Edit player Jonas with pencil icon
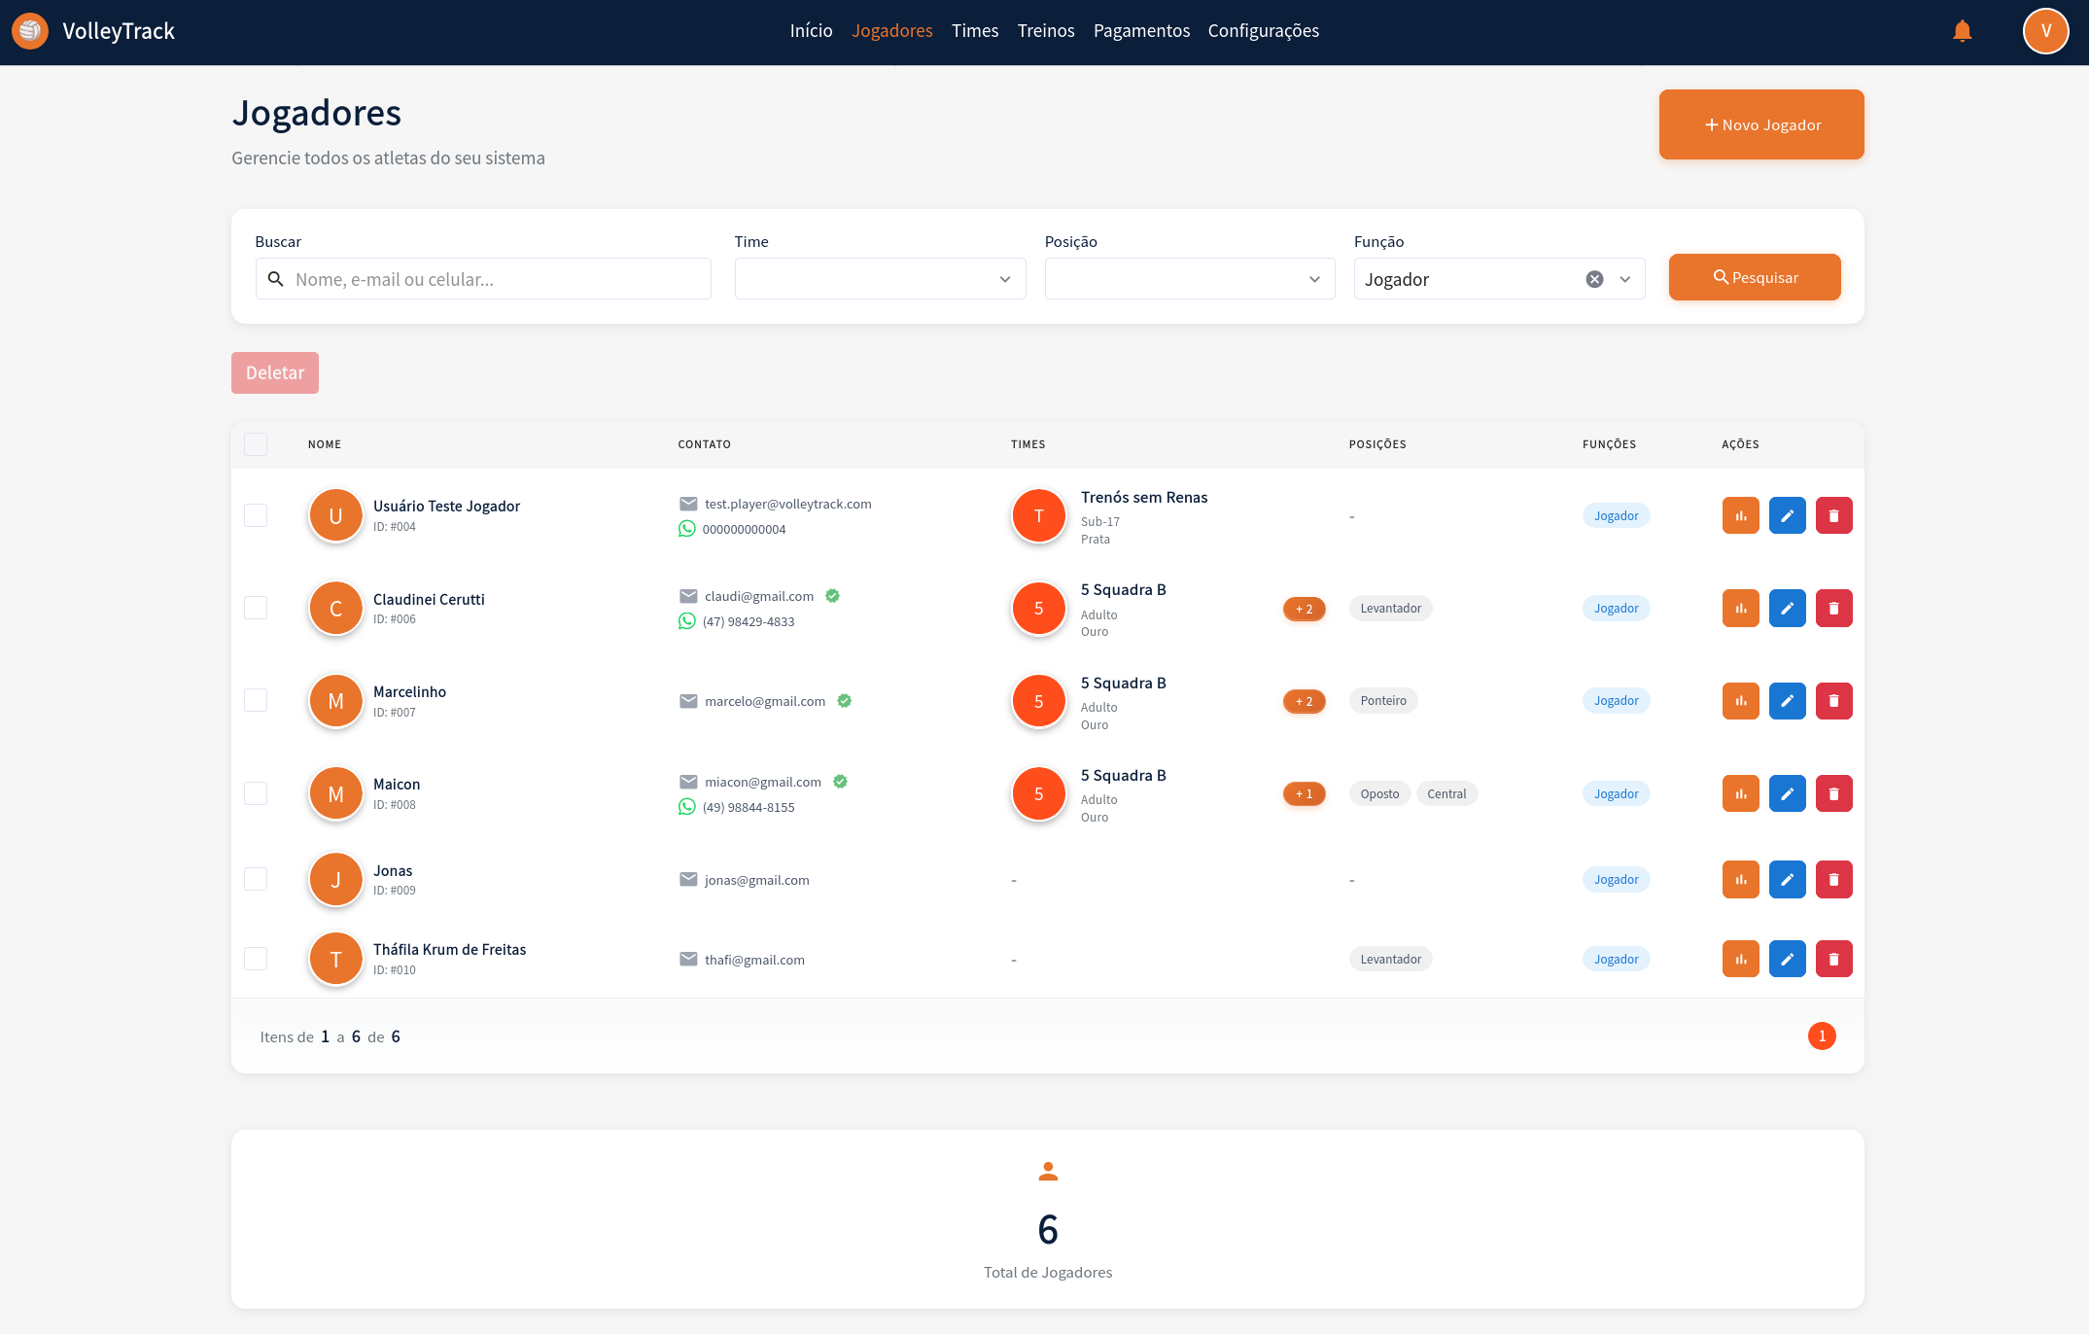The width and height of the screenshot is (2090, 1334). coord(1787,880)
